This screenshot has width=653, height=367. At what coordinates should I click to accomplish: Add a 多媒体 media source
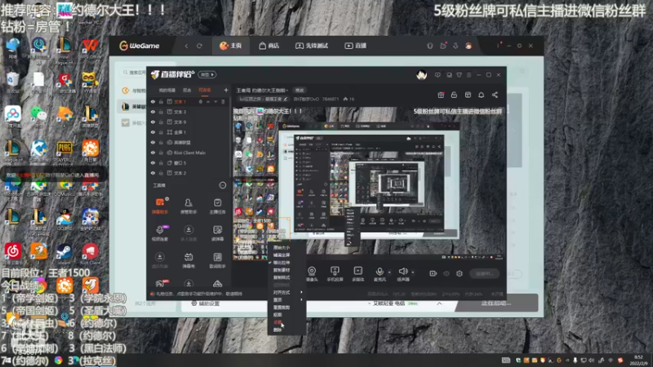(x=358, y=274)
